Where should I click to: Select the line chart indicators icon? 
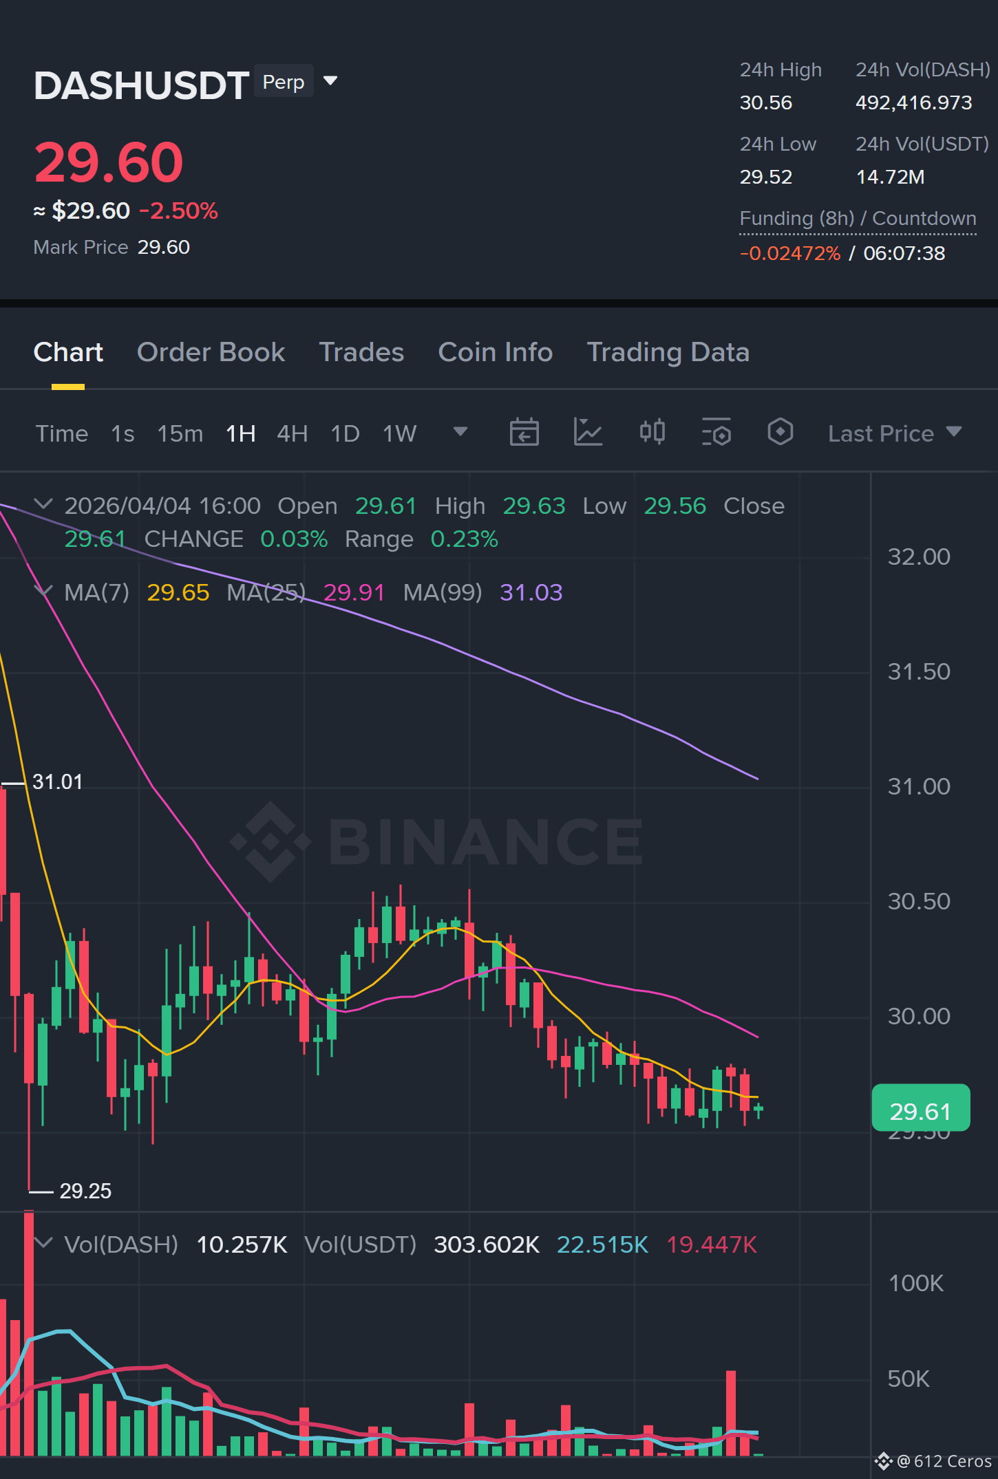(588, 433)
